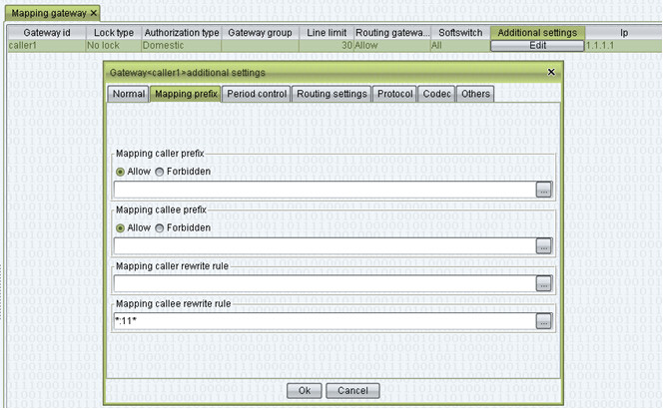Open the Period control tab
This screenshot has width=663, height=410.
click(257, 94)
